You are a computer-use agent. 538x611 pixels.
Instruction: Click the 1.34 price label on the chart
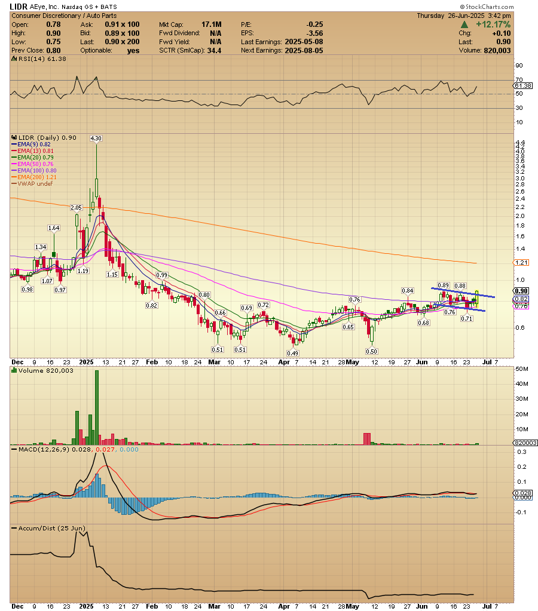pos(41,247)
